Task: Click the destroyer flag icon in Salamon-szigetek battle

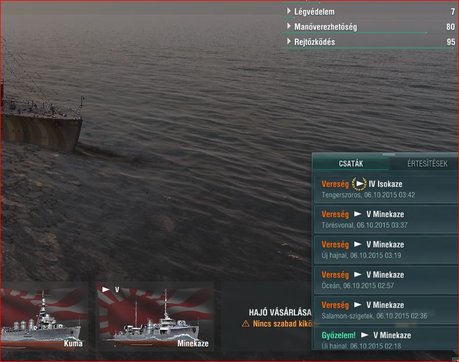Action: click(358, 305)
